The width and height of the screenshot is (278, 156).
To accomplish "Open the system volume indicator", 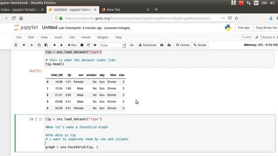I will [x=272, y=3].
